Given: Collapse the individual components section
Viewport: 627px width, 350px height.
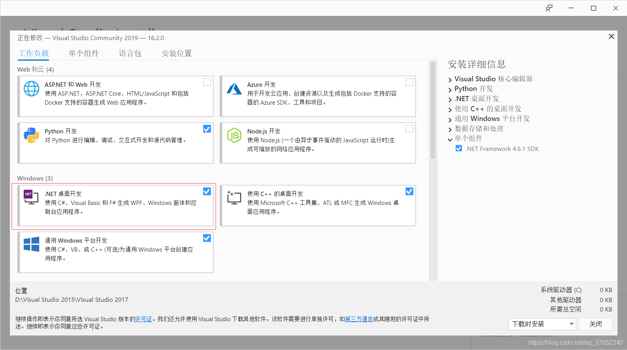Looking at the screenshot, I should 450,139.
